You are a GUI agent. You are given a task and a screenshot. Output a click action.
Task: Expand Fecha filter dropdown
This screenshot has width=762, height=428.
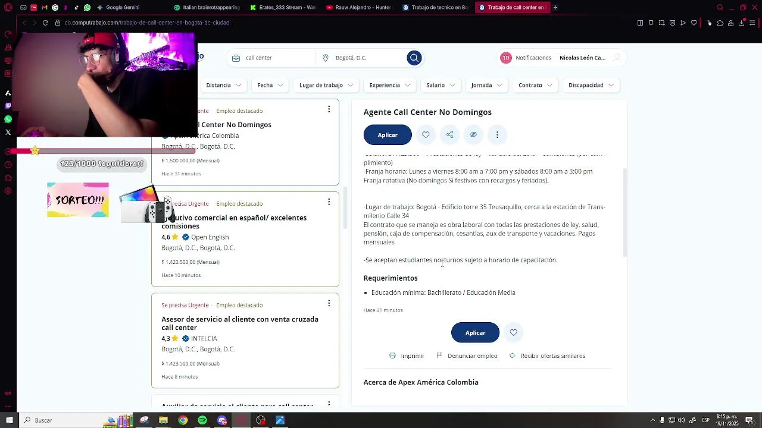[270, 85]
